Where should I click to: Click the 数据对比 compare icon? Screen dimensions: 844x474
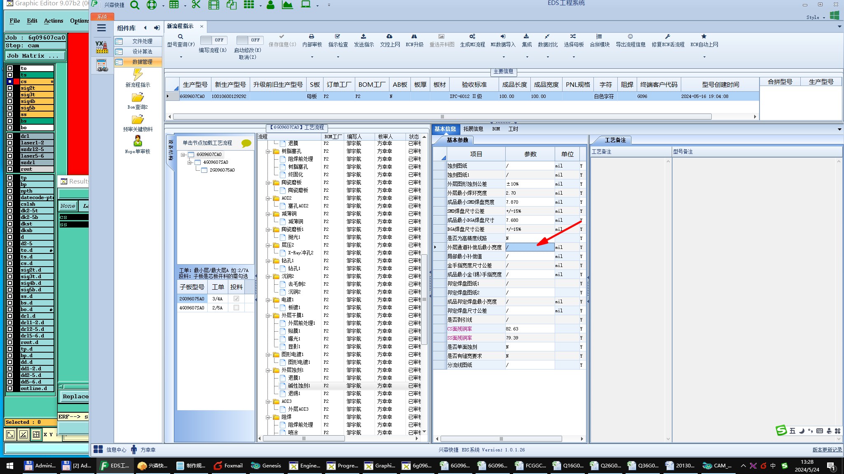pyautogui.click(x=547, y=37)
